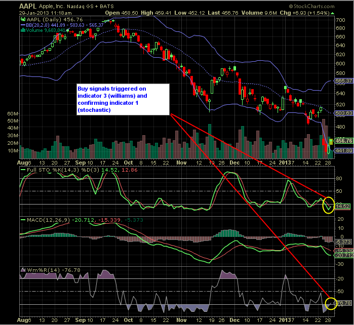Click the 'Volume 9.6M' header value

259,13
